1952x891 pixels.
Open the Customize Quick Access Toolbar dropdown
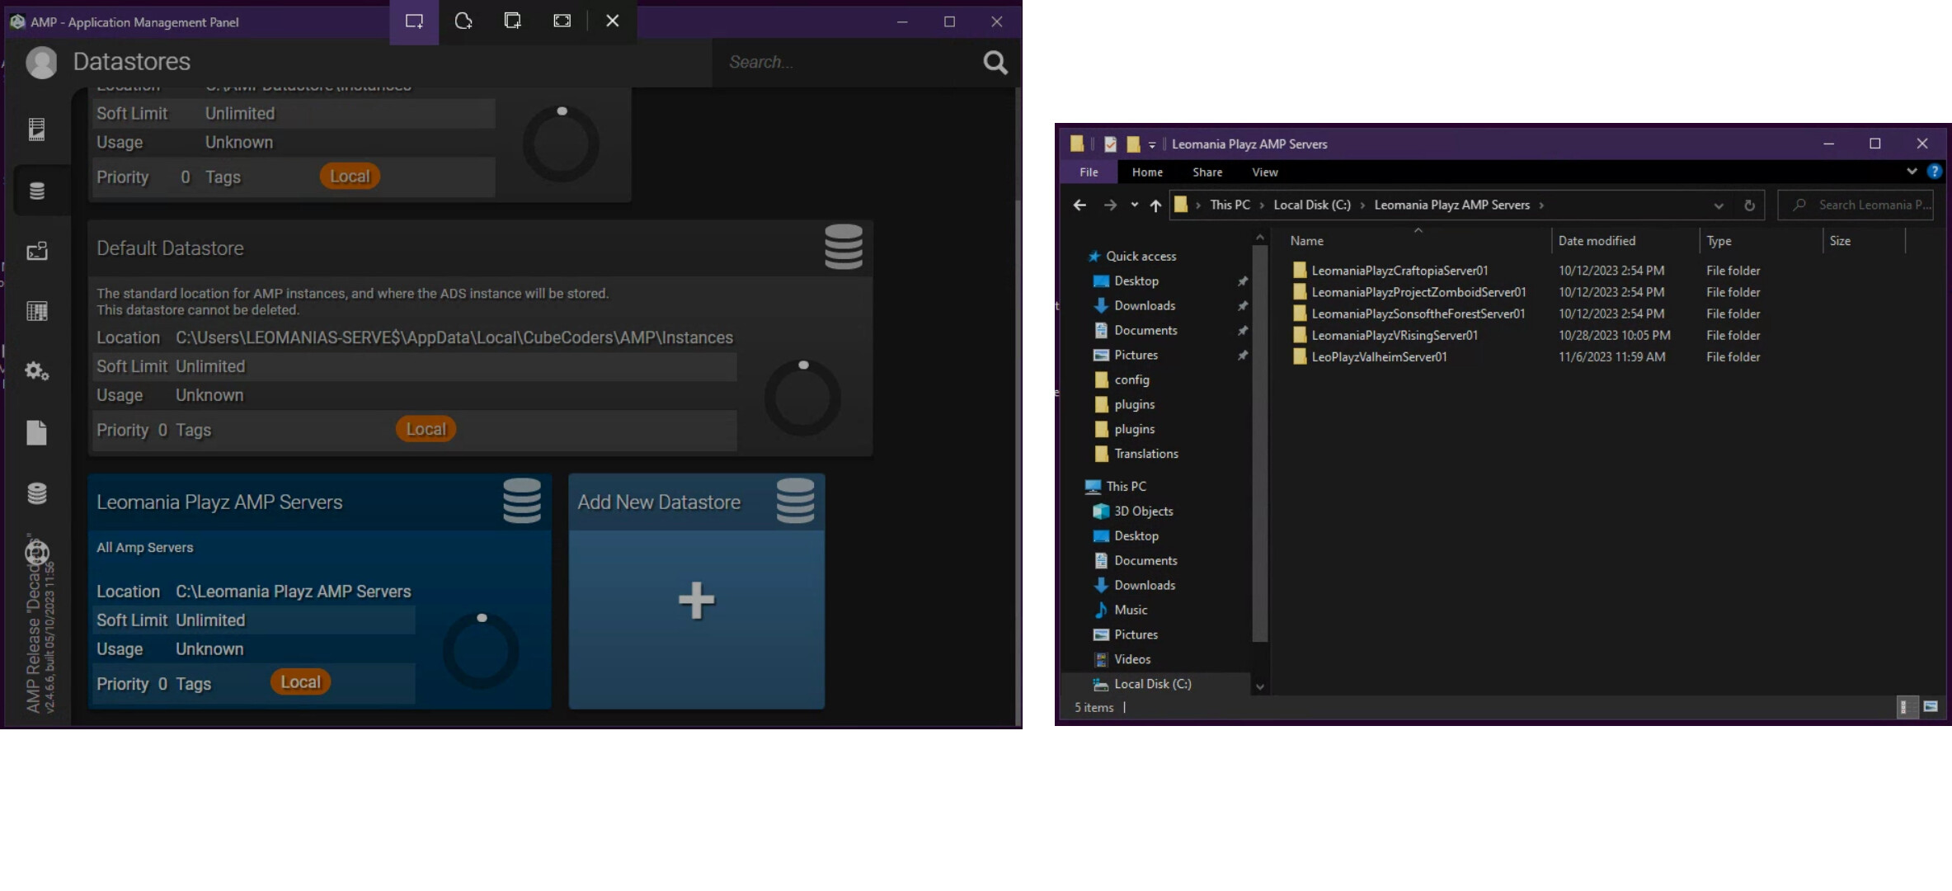(1152, 145)
